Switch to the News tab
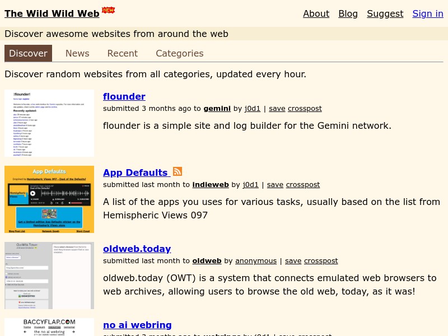448x336 pixels. (77, 53)
